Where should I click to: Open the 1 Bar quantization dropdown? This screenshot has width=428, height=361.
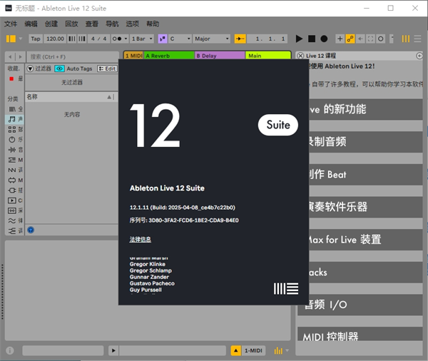point(142,39)
